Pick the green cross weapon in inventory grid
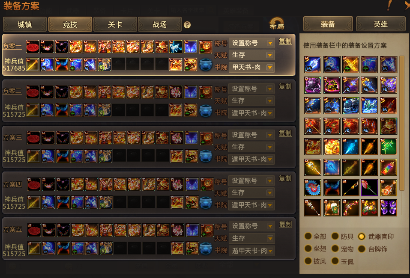The image size is (410, 278). pos(388,147)
